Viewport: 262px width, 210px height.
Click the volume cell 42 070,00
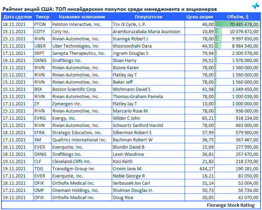[237, 197]
